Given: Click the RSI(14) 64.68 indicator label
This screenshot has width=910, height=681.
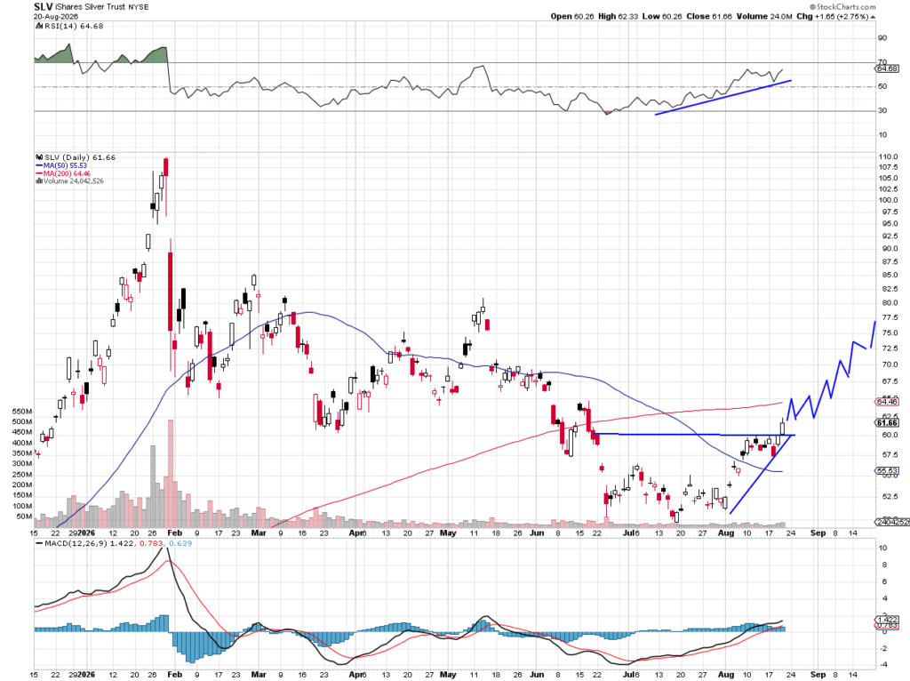Looking at the screenshot, I should pyautogui.click(x=74, y=26).
